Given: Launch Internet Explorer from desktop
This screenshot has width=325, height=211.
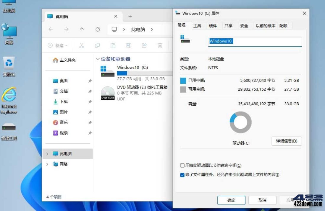Looking at the screenshot, I should point(9,100).
